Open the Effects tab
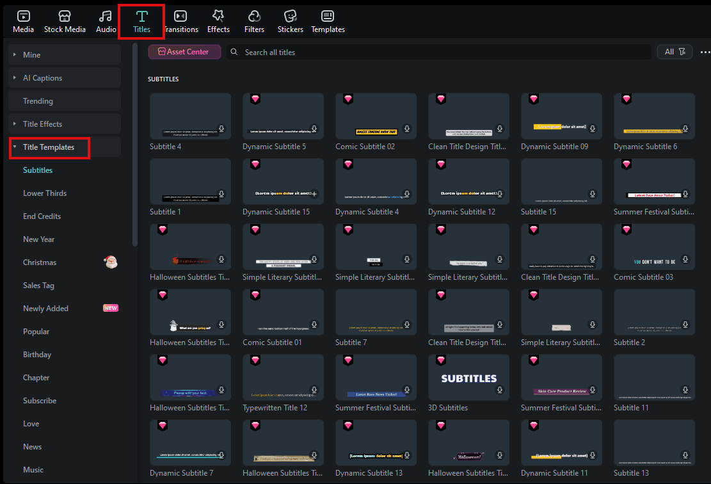 point(218,22)
